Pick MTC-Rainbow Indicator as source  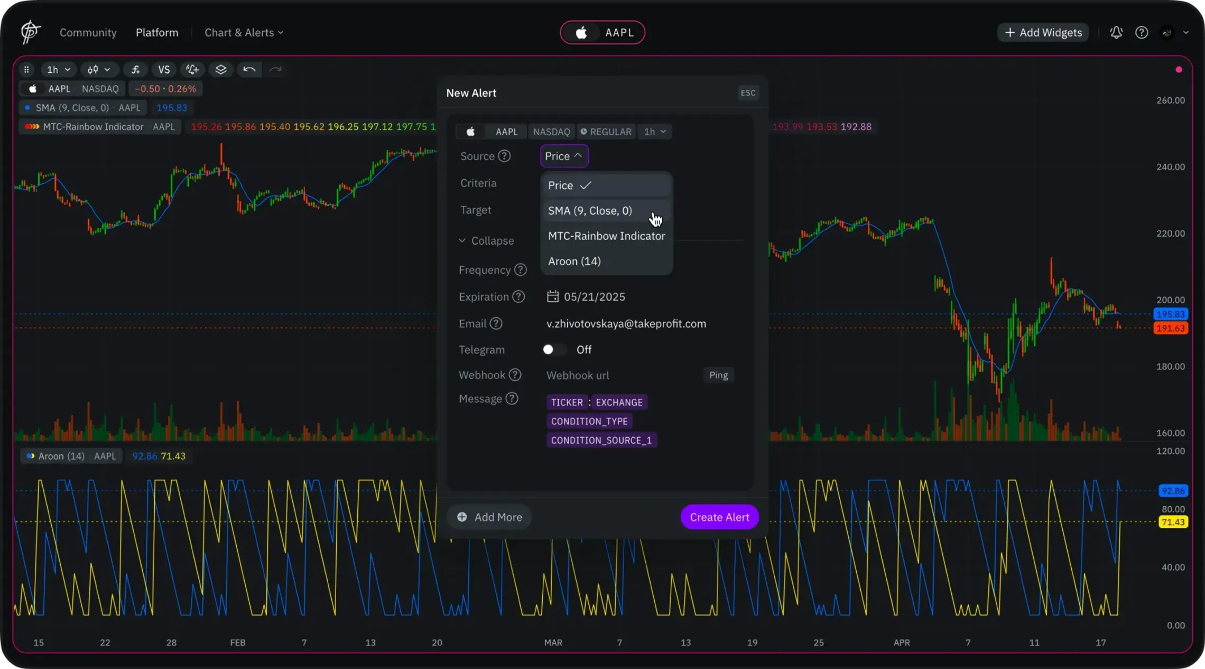[606, 236]
